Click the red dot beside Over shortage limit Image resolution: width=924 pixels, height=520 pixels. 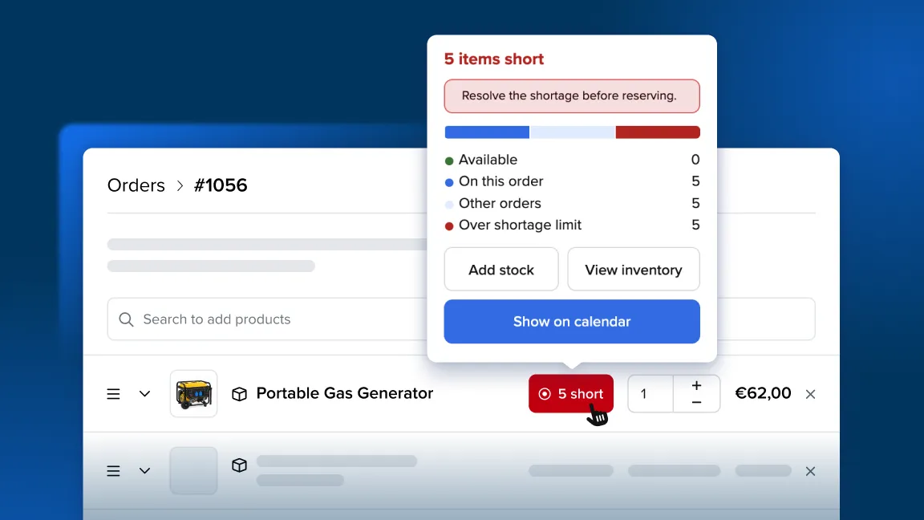[x=449, y=225]
